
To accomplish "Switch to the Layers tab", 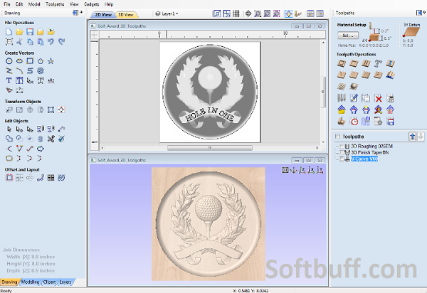I will point(65,282).
